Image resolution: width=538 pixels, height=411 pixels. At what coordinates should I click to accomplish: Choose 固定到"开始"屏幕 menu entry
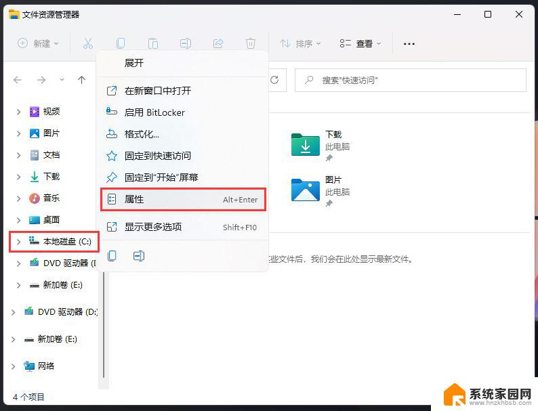(x=182, y=177)
